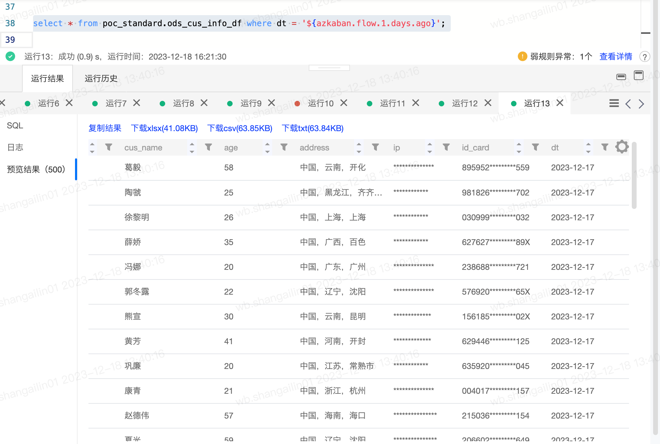This screenshot has width=660, height=444.
Task: Click the id_card cell 627627**********89X
Action: pyautogui.click(x=496, y=242)
